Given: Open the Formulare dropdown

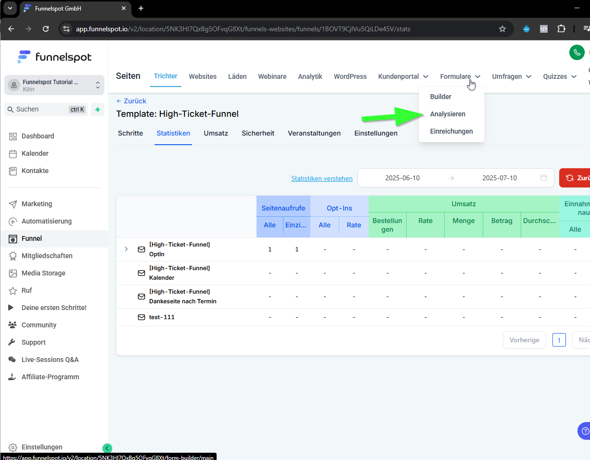Looking at the screenshot, I should pos(460,76).
